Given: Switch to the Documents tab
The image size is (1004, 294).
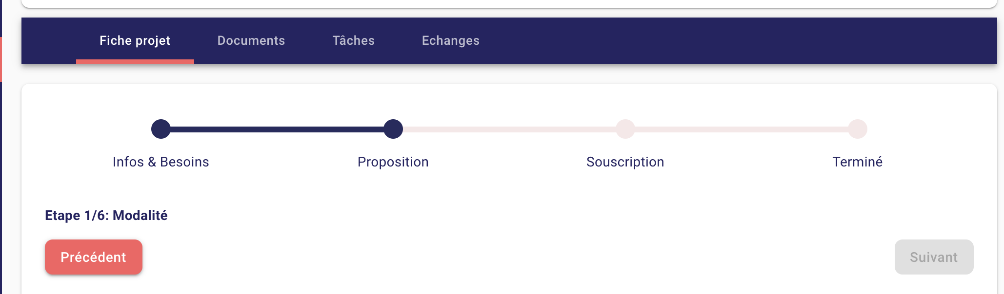Looking at the screenshot, I should click(251, 40).
